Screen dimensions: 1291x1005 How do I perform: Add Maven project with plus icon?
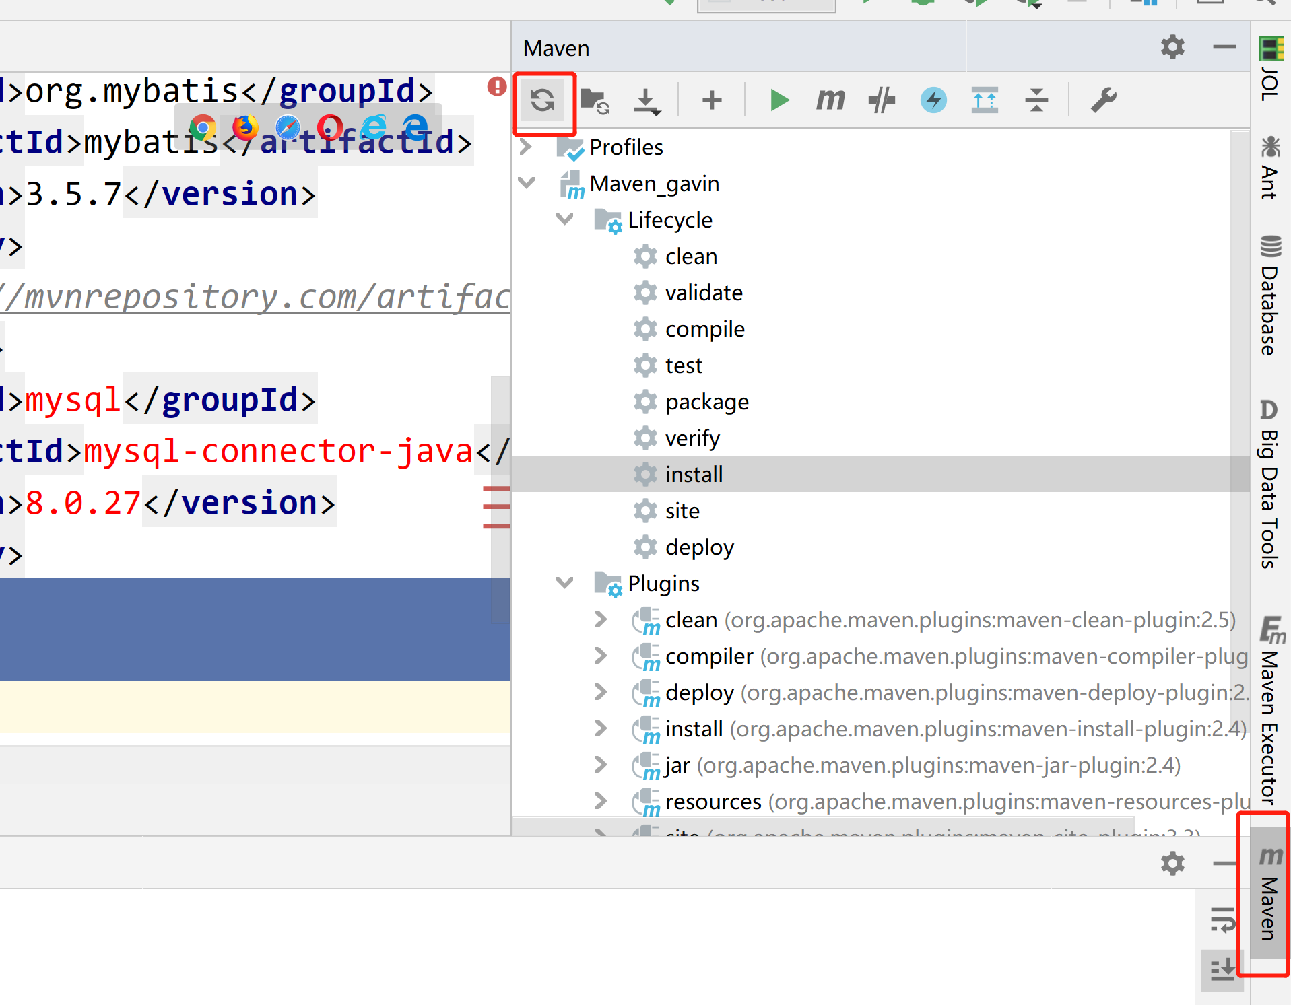click(712, 101)
